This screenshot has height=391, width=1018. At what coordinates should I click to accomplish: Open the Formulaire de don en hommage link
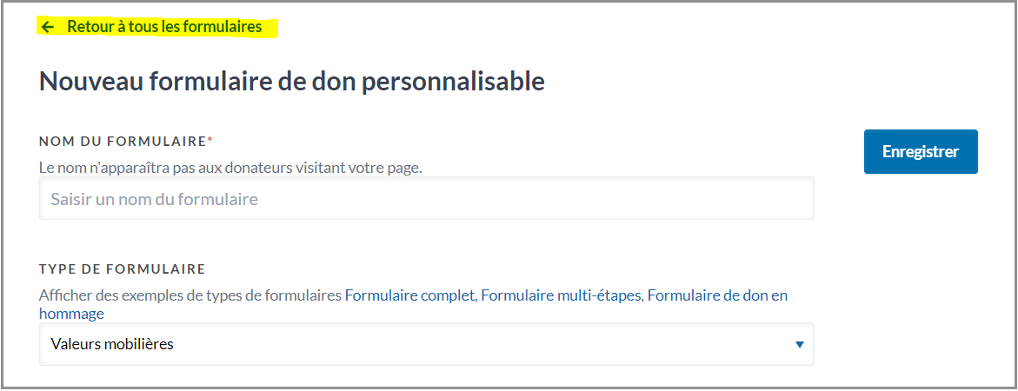coord(717,295)
